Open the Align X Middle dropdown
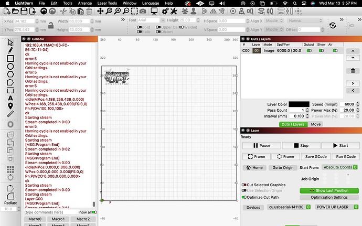 tap(274, 21)
